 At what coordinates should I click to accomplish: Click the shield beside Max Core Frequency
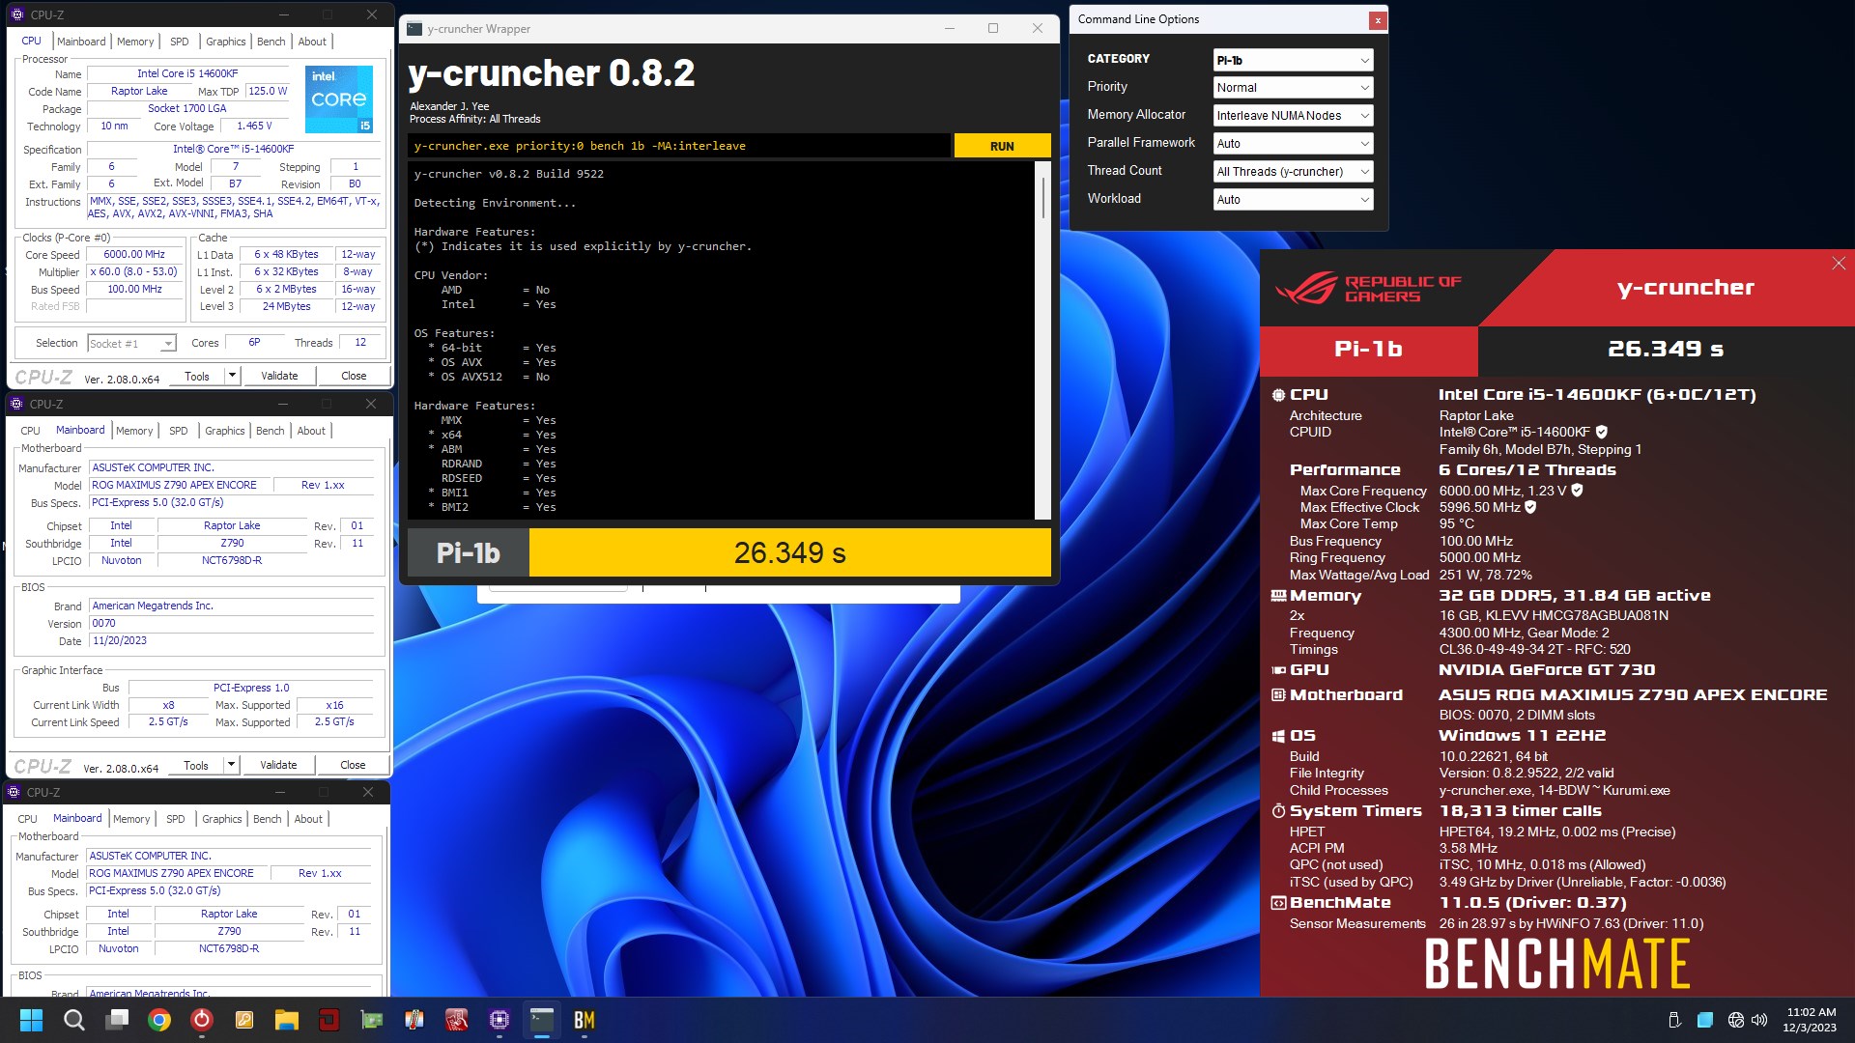1577,491
